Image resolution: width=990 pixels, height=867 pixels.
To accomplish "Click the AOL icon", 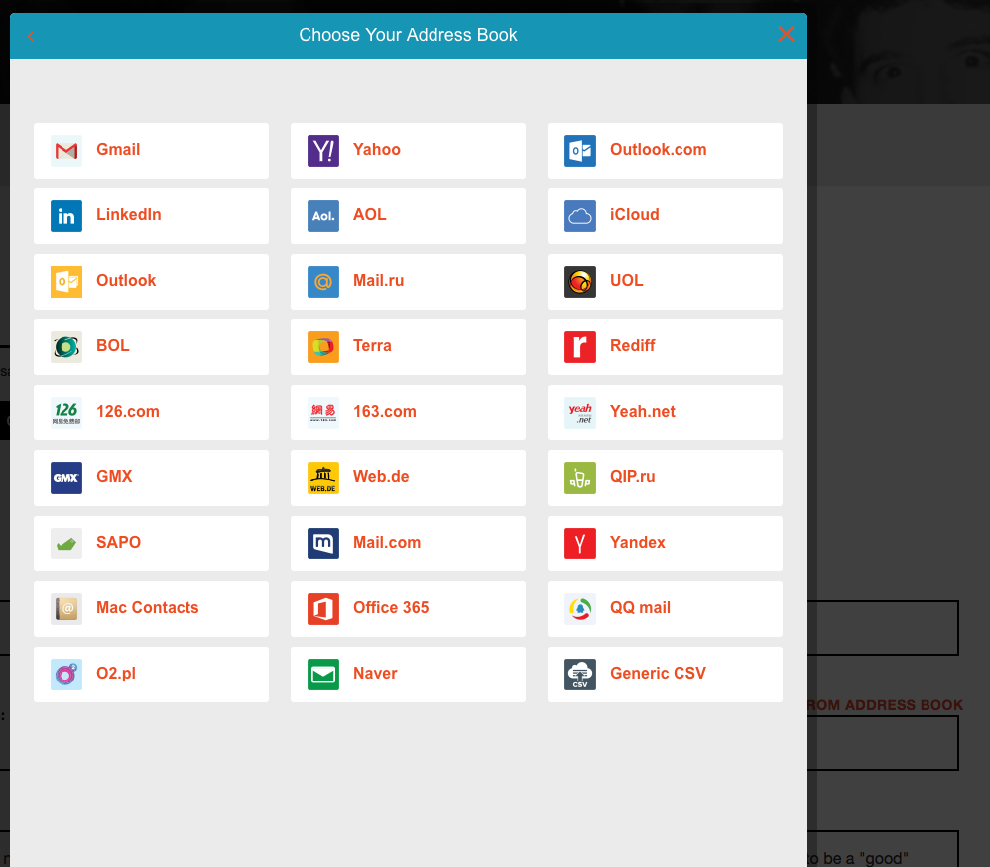I will click(x=323, y=216).
